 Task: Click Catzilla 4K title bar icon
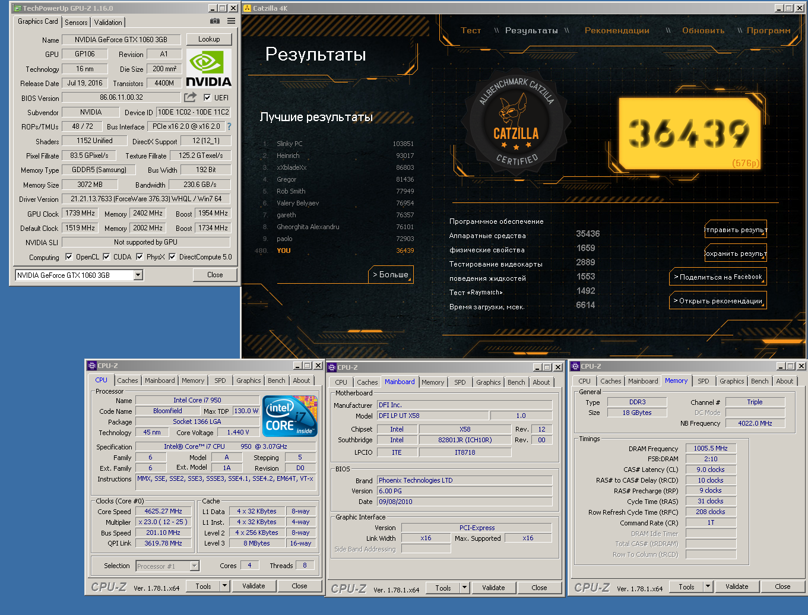248,8
